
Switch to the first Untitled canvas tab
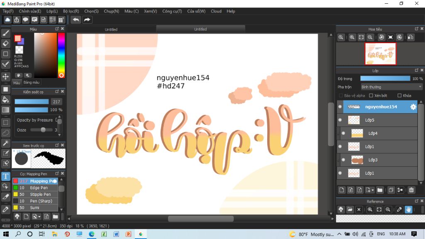(111, 29)
